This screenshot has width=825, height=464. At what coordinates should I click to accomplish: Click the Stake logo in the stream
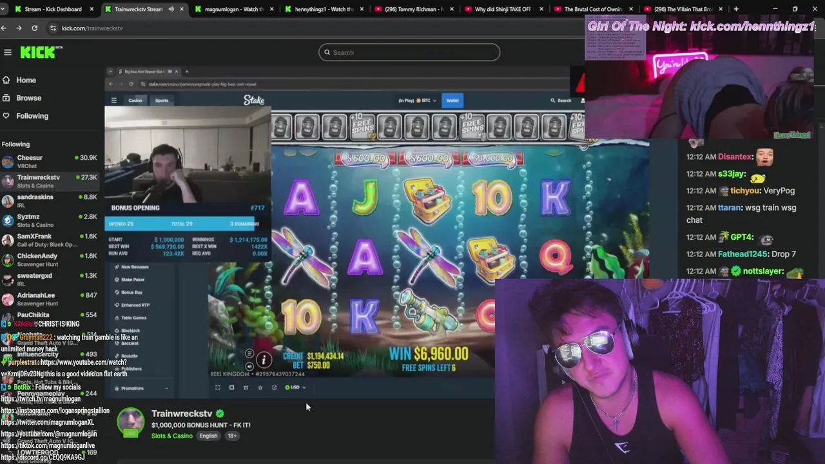(x=254, y=100)
